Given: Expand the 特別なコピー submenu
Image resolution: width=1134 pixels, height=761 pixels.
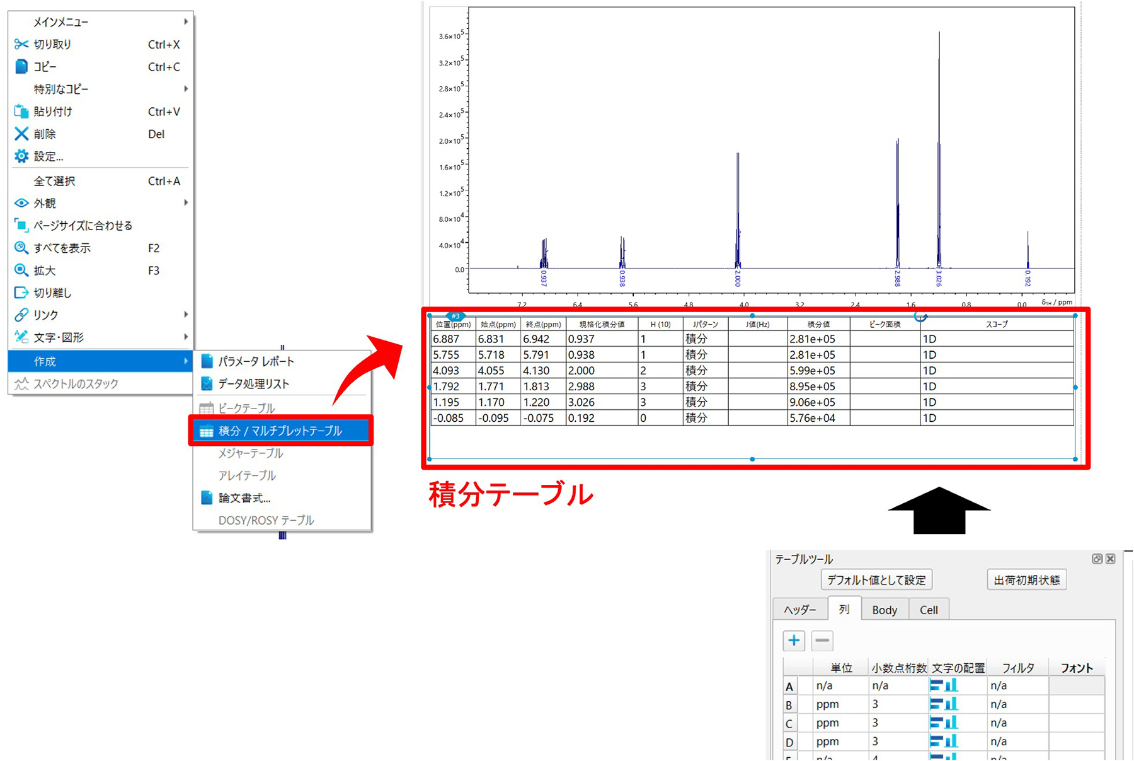Looking at the screenshot, I should [x=101, y=89].
